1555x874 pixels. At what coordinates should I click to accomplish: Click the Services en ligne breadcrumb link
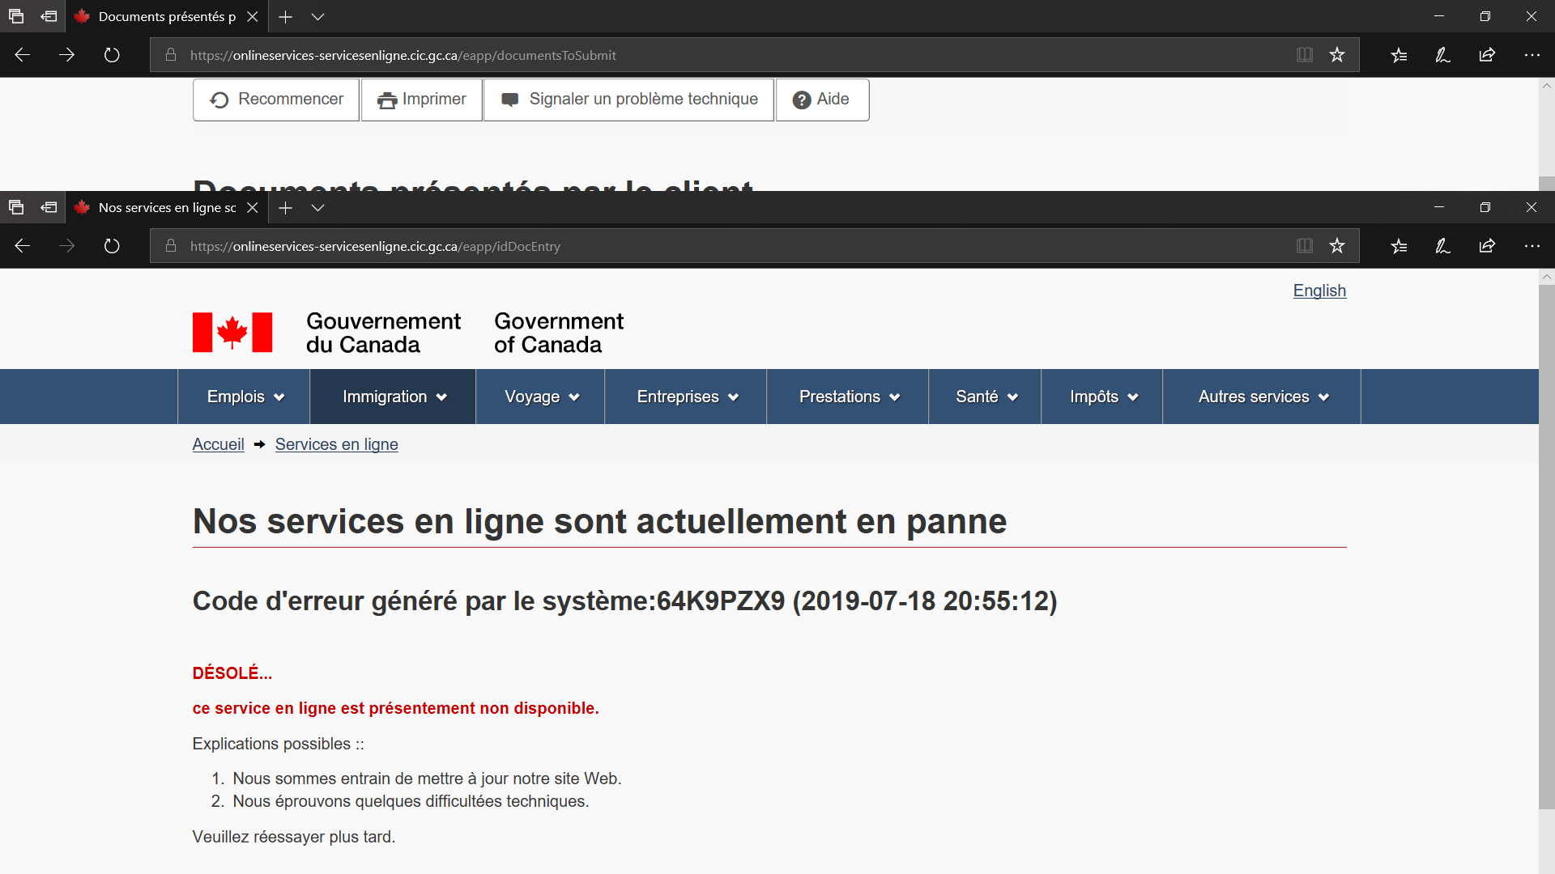pos(336,444)
